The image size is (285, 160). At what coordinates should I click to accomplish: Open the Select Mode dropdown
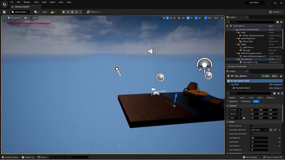tap(20, 12)
